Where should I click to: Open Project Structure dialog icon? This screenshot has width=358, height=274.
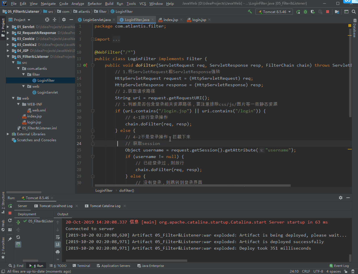point(337,12)
